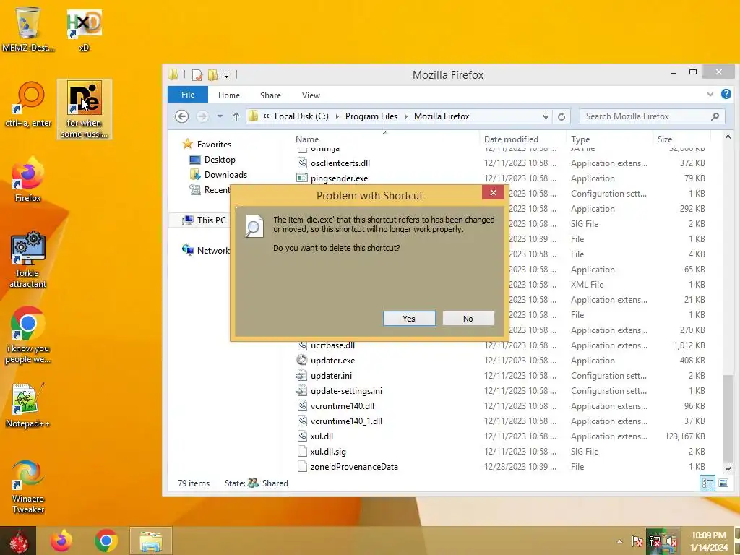Show hidden tray icons arrow
Screen dimensions: 740x555
coord(619,541)
